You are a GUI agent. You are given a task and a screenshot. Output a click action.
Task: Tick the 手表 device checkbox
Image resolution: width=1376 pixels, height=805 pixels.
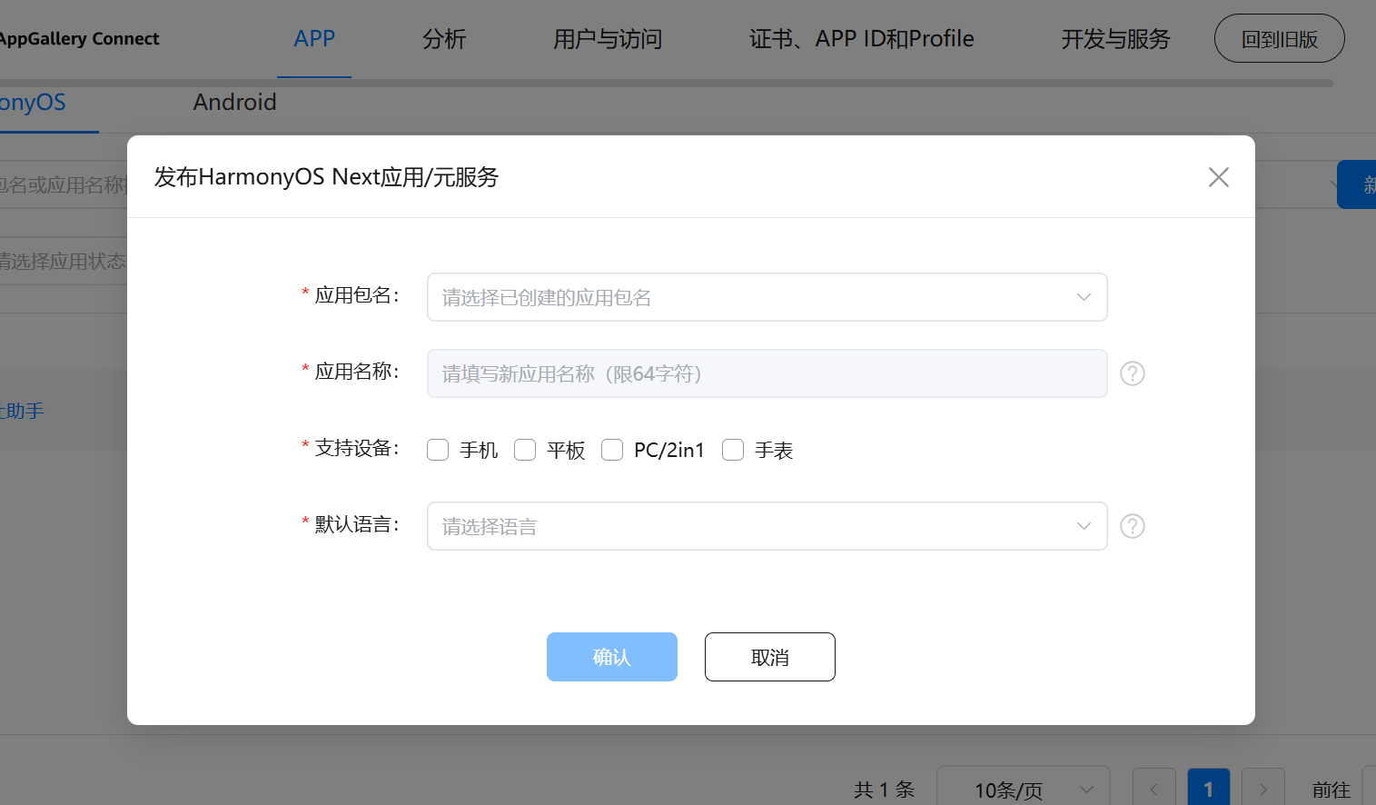coord(733,450)
